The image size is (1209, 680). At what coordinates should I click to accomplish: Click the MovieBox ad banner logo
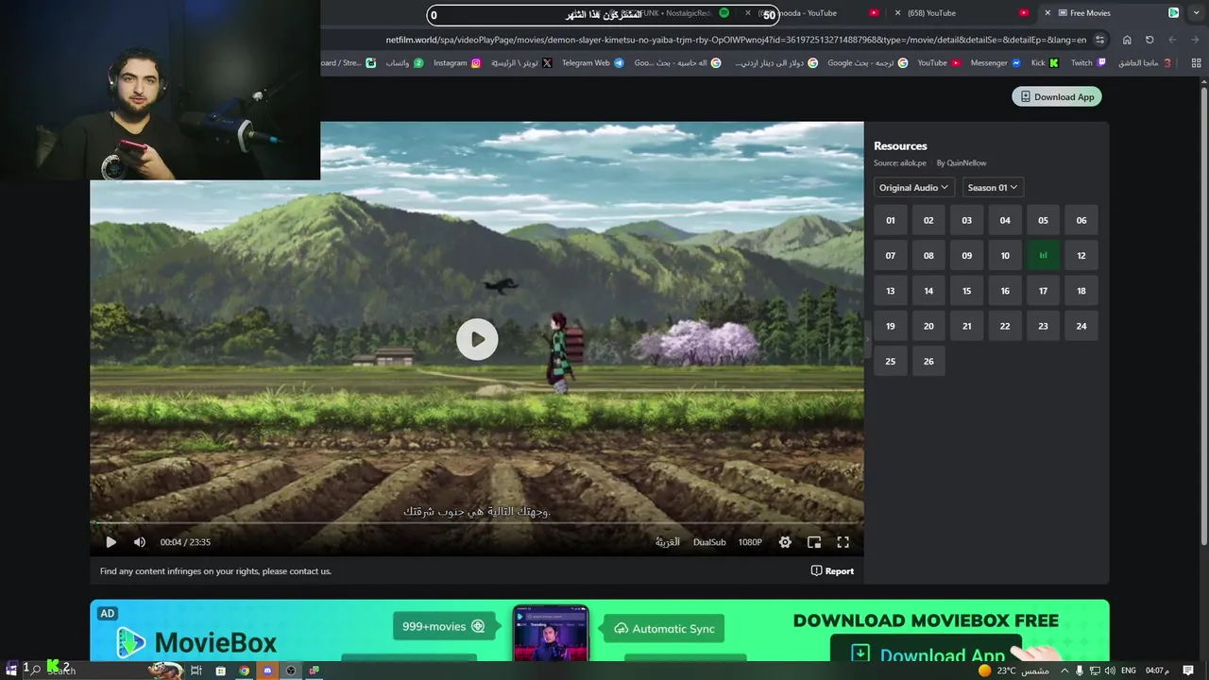click(196, 643)
